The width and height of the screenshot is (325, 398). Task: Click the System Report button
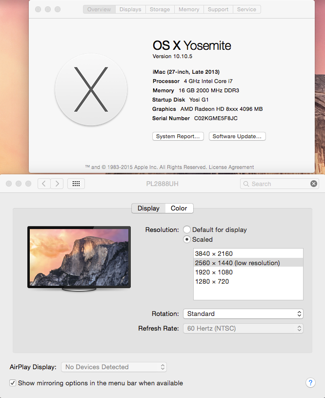[x=178, y=136]
